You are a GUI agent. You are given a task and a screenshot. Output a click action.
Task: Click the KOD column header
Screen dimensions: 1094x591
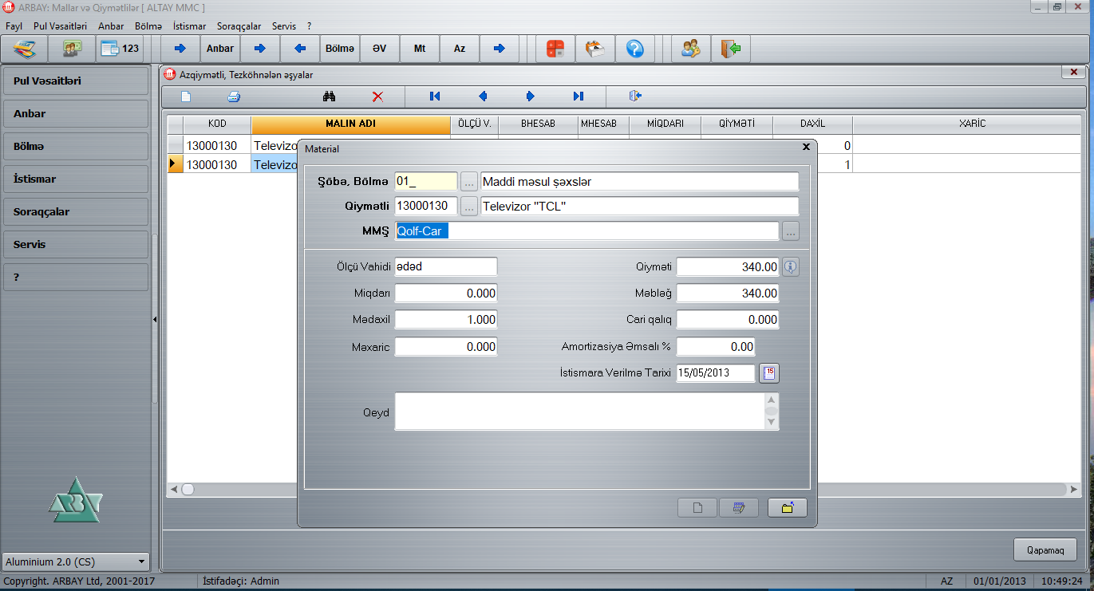(217, 124)
